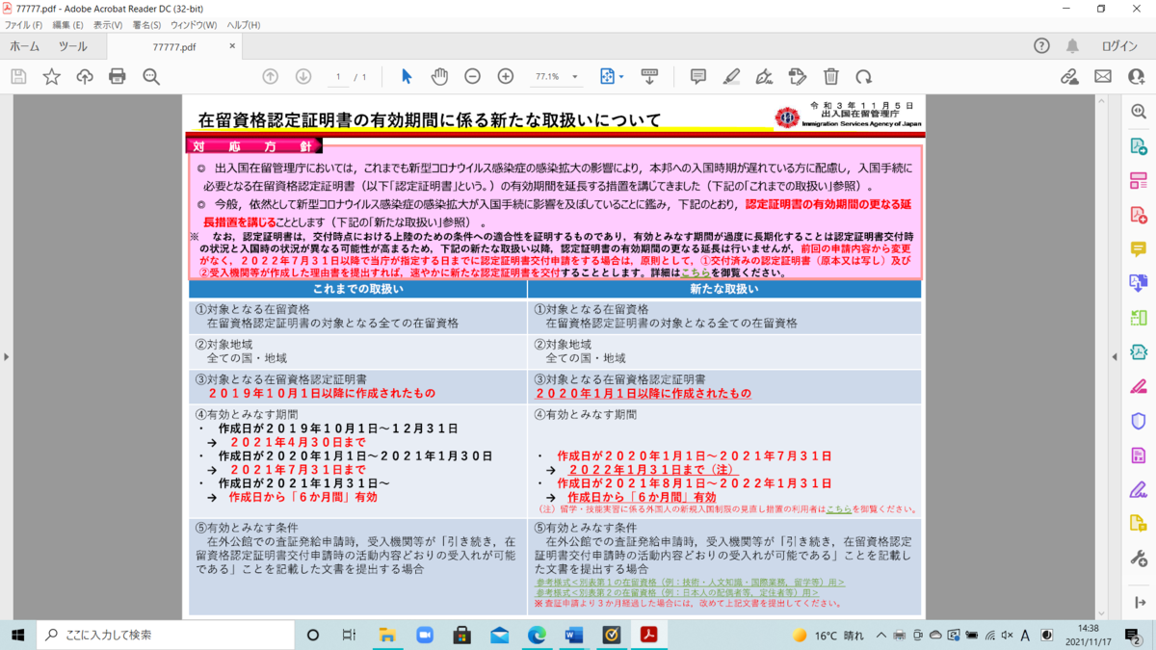Screen dimensions: 1156x650
Task: Click the request signatures stamp icon
Action: click(x=798, y=76)
